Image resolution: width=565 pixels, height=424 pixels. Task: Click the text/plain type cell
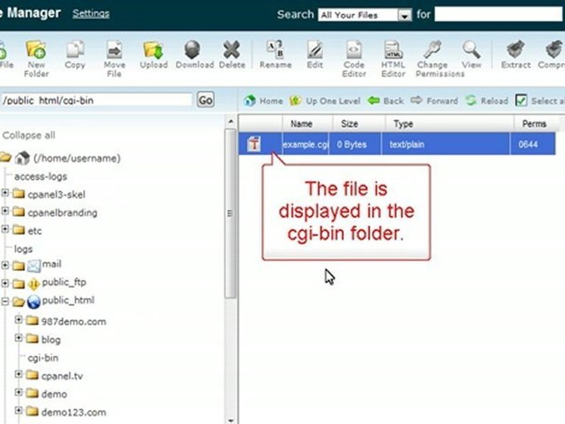[407, 144]
